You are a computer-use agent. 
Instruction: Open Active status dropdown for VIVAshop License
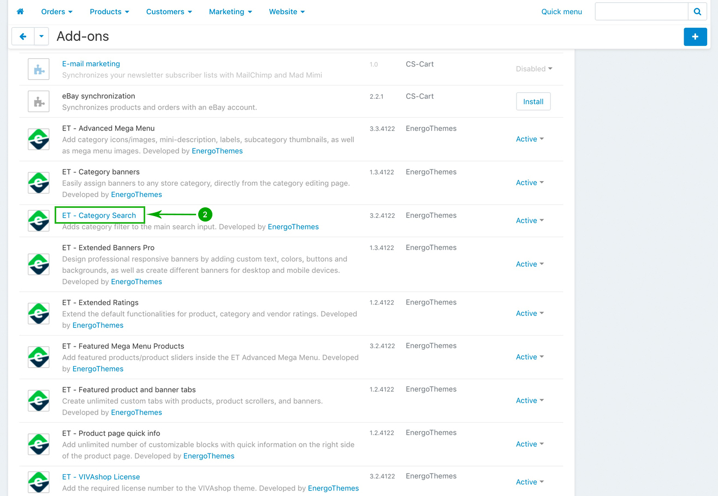tap(530, 482)
